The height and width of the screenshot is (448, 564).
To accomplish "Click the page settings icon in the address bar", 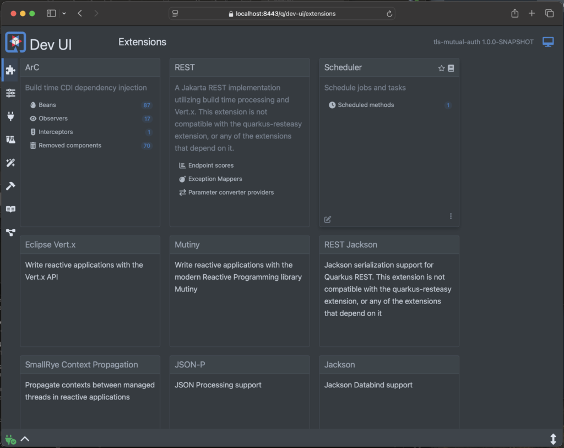I will pos(175,14).
